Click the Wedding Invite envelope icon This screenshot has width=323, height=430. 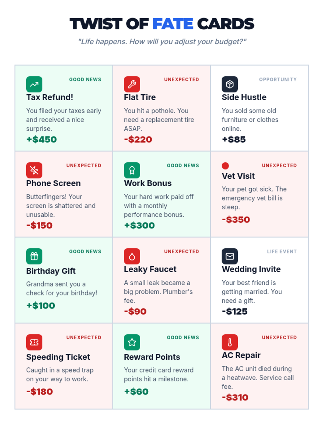[230, 256]
